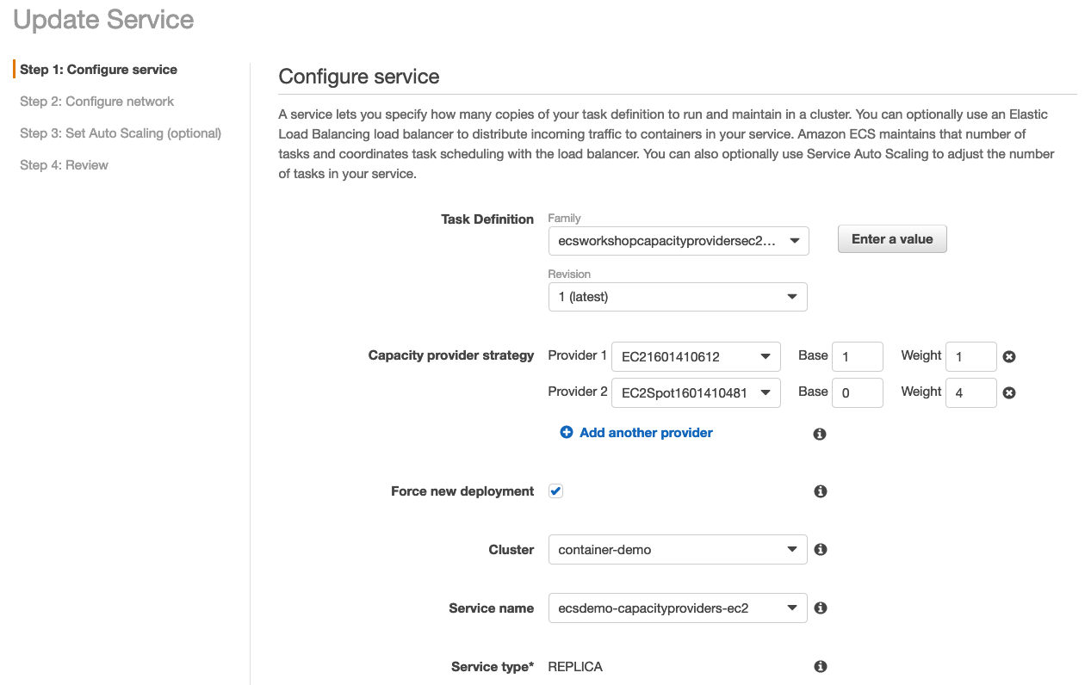Image resolution: width=1091 pixels, height=685 pixels.
Task: Click the Add another provider link
Action: point(645,432)
